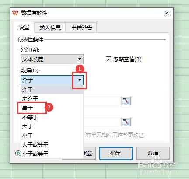
Task: Click the 数据 dropdown arrow
Action: pos(79,80)
